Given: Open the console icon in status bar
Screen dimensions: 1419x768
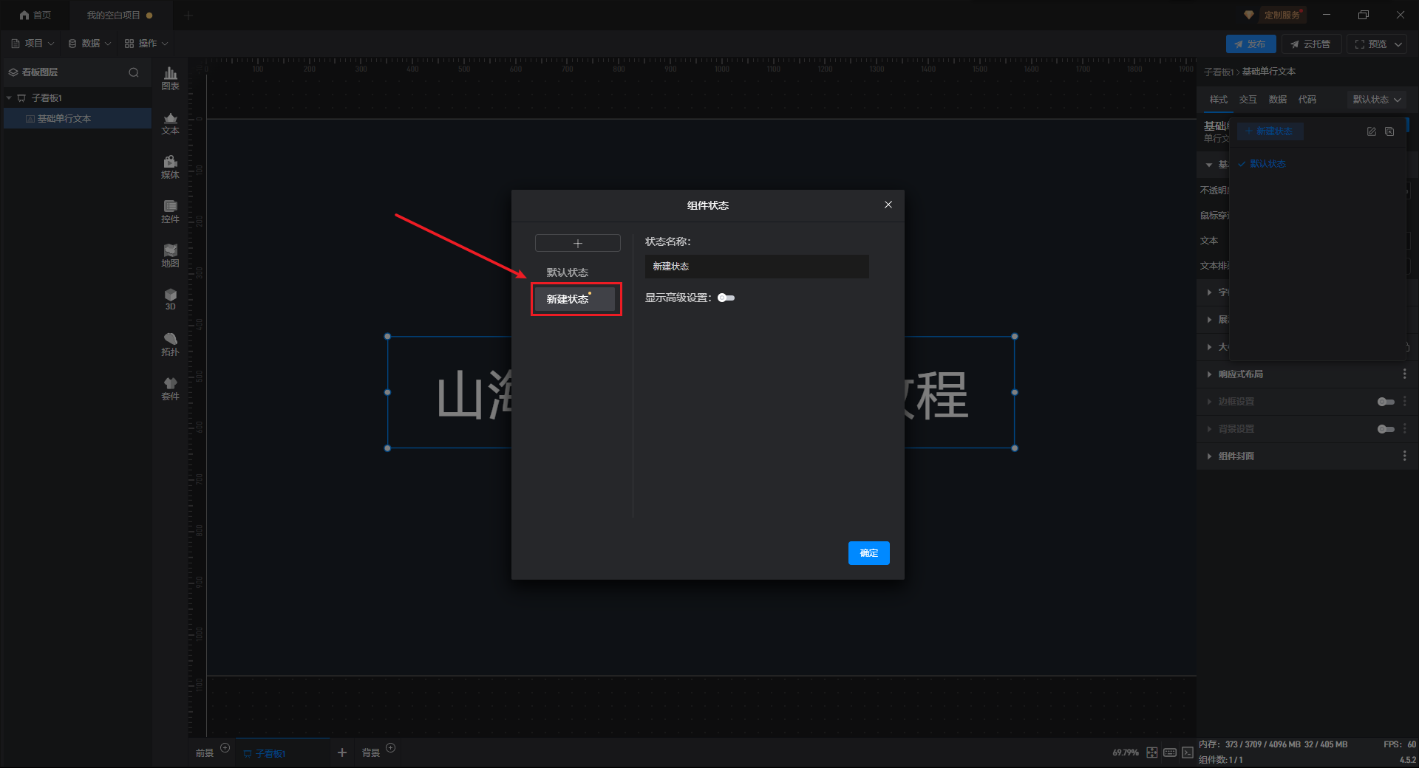Looking at the screenshot, I should (1188, 752).
